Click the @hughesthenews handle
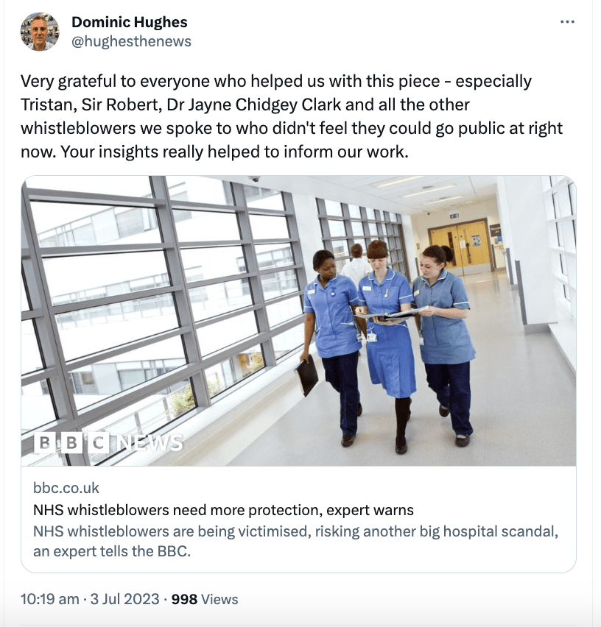The image size is (601, 627). tap(131, 41)
